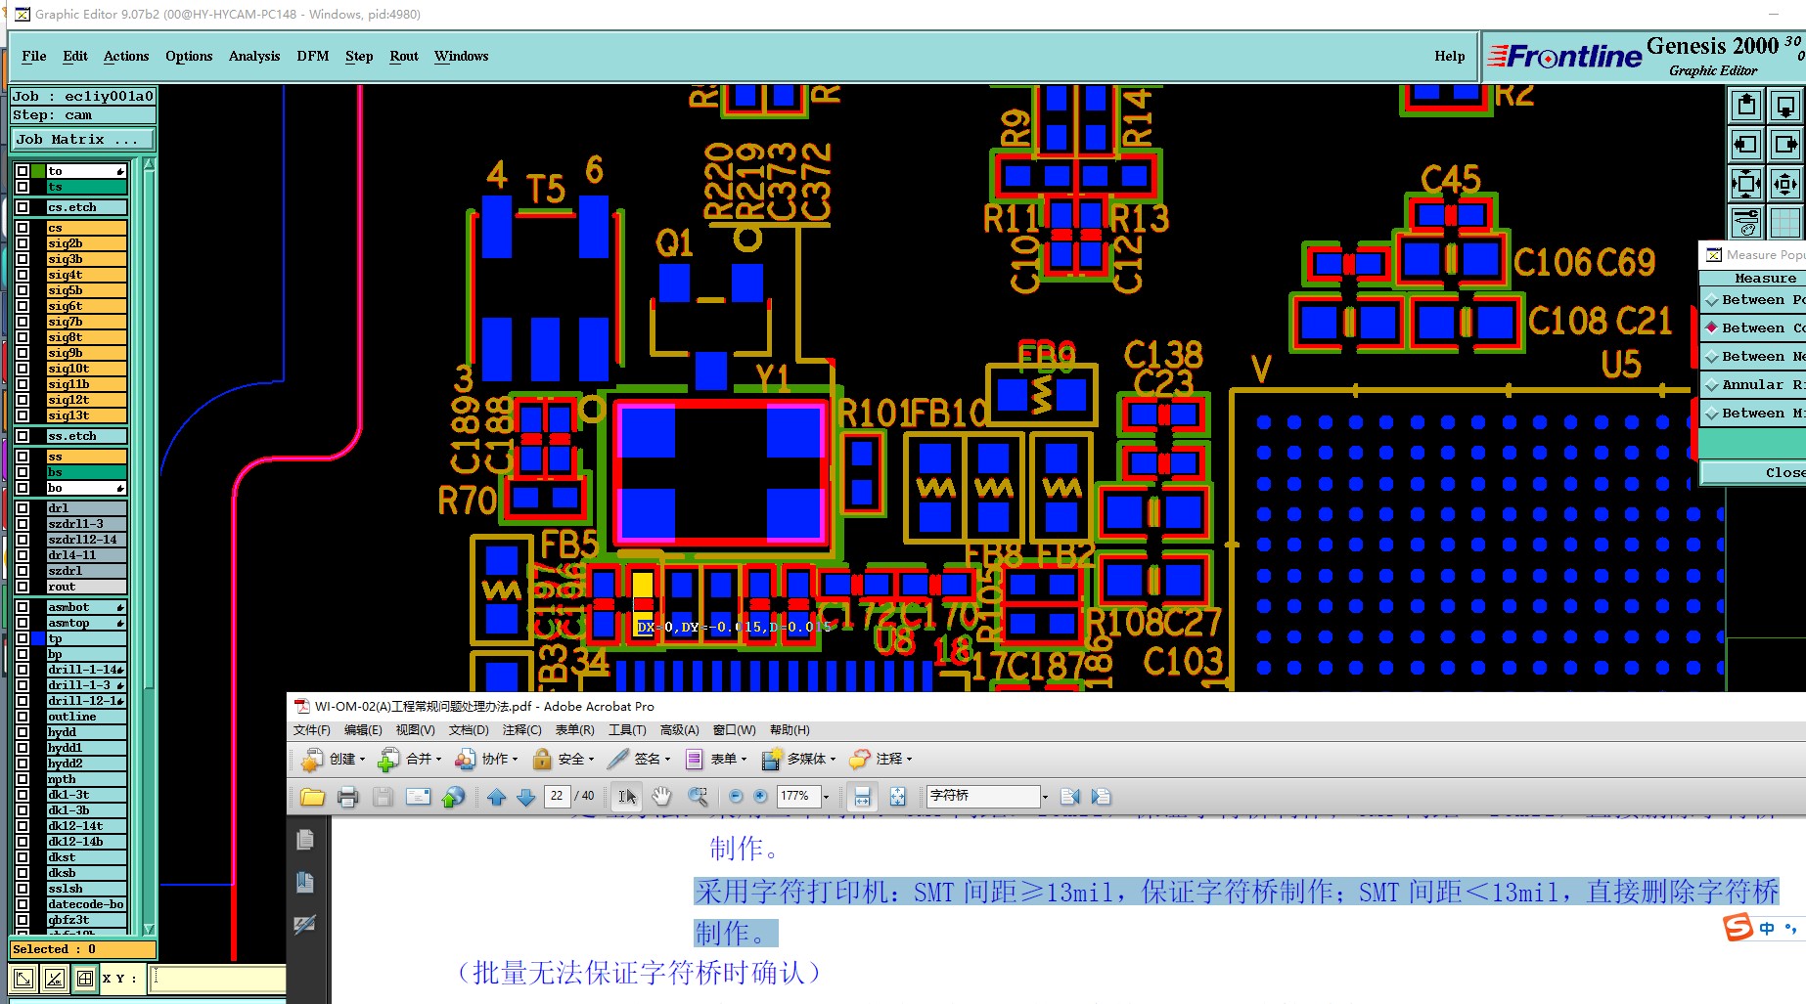Select 'Between Ne' measure radio option

1712,357
